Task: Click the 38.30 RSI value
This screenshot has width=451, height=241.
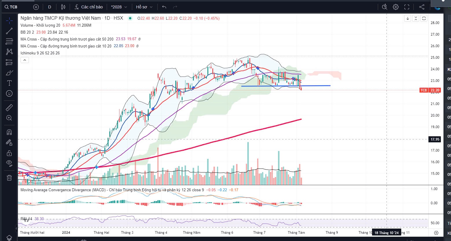Action: click(x=39, y=219)
